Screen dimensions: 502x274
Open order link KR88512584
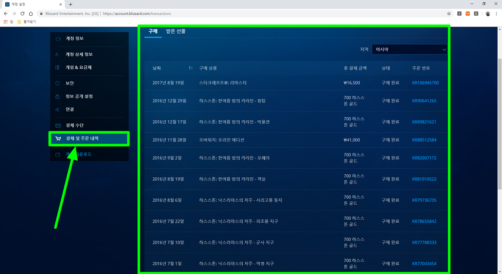coord(424,140)
